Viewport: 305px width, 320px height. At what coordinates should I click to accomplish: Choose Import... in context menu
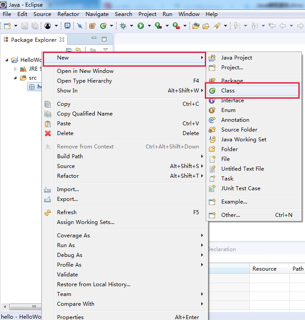click(124, 189)
